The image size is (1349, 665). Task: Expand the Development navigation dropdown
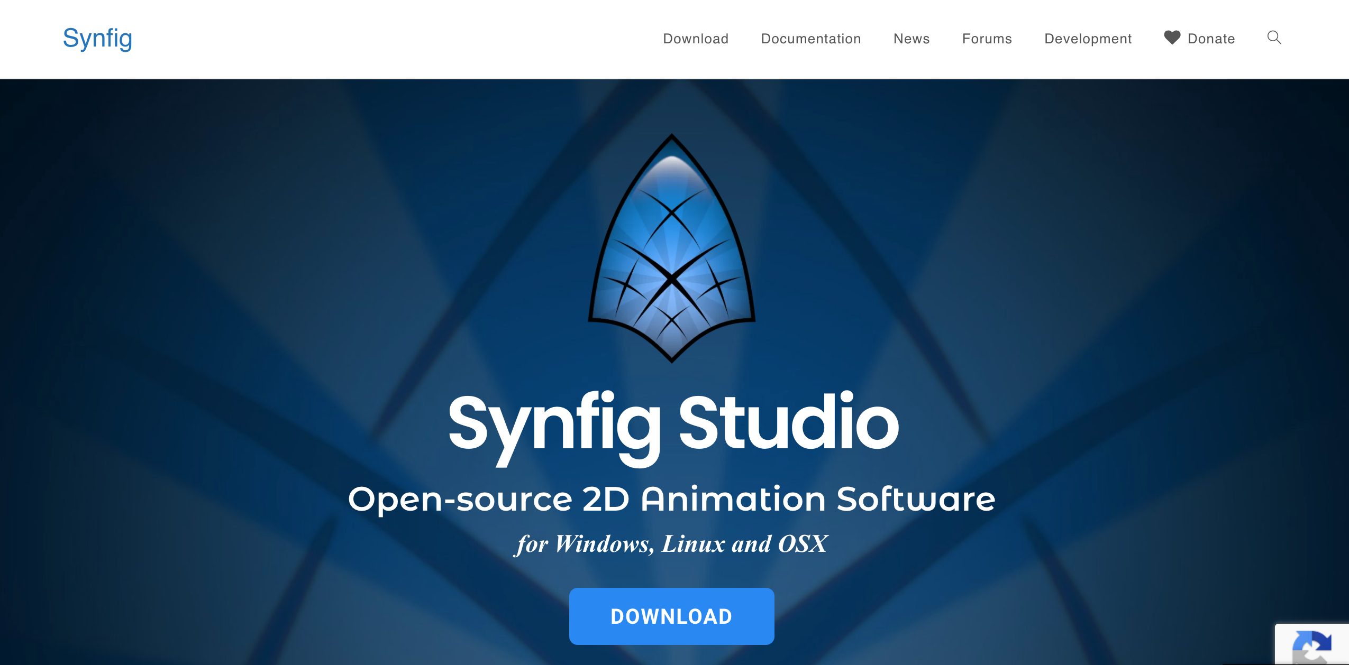[x=1088, y=39]
